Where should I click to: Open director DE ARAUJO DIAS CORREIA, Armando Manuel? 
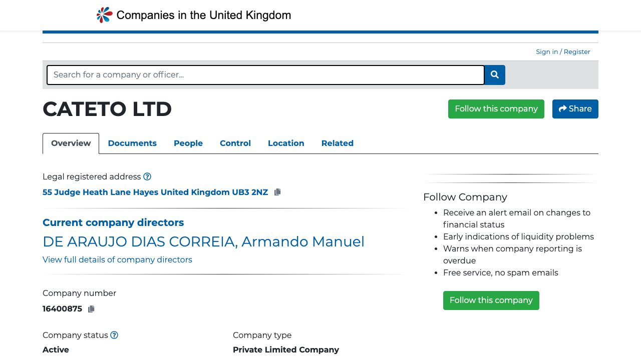[x=203, y=241]
